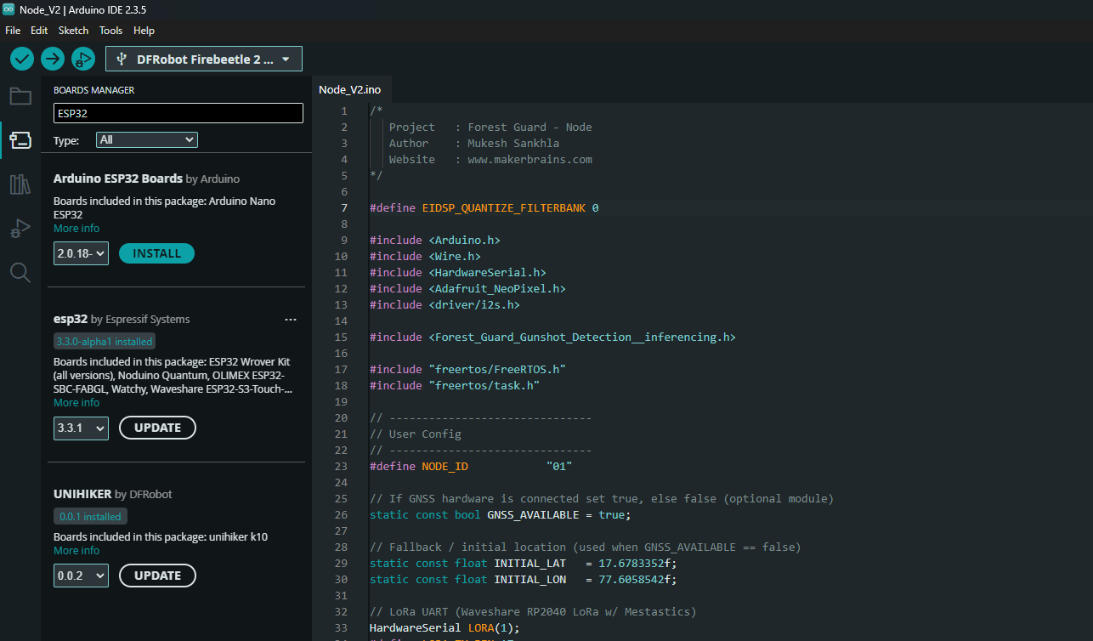
Task: Open the Debug panel in sidebar
Action: (20, 228)
